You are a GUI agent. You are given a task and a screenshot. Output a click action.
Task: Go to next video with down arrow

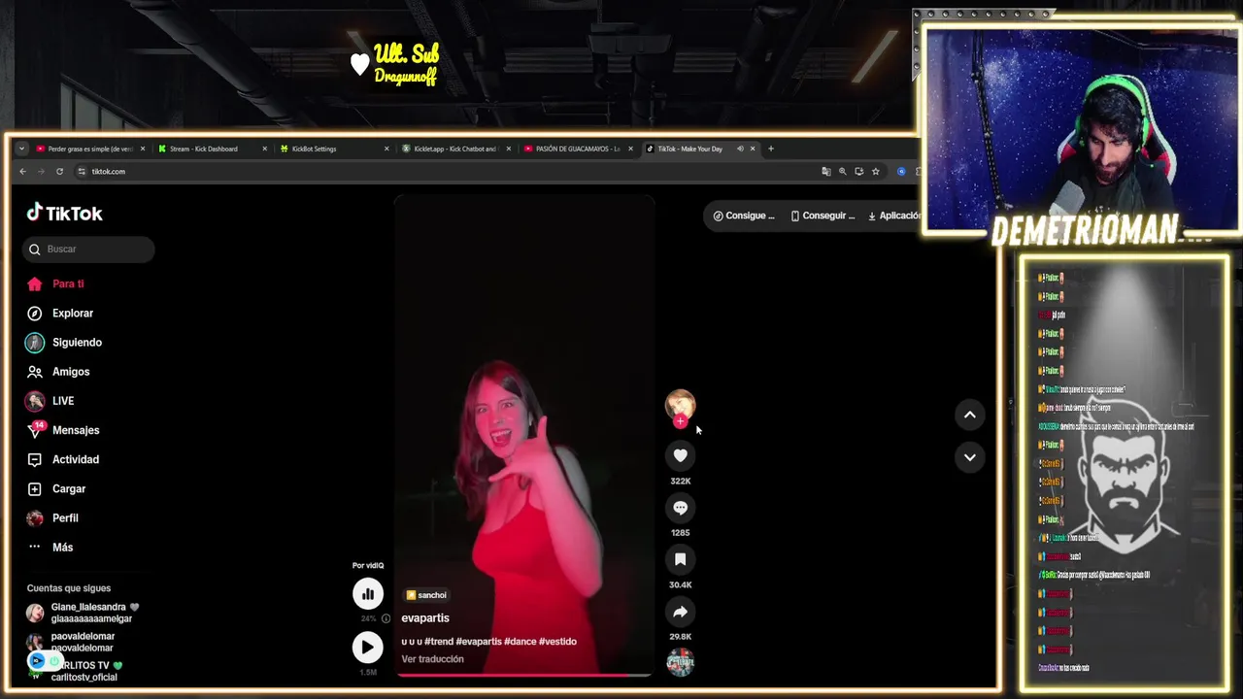point(969,457)
